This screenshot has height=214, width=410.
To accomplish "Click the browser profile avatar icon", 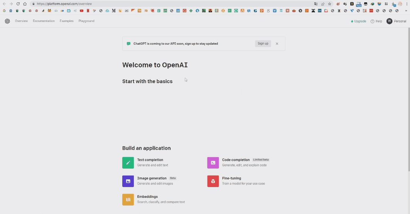I will [400, 4].
